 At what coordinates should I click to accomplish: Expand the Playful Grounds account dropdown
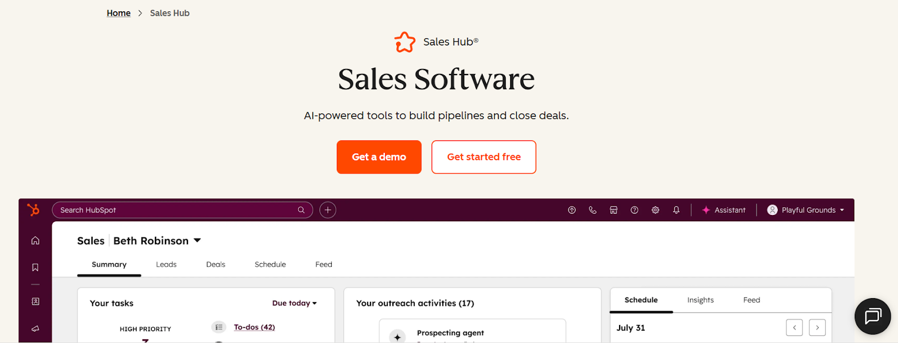(805, 209)
